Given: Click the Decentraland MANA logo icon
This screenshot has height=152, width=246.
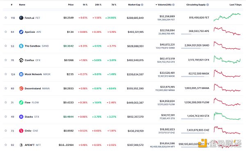Looking at the screenshot, I should tap(21, 88).
